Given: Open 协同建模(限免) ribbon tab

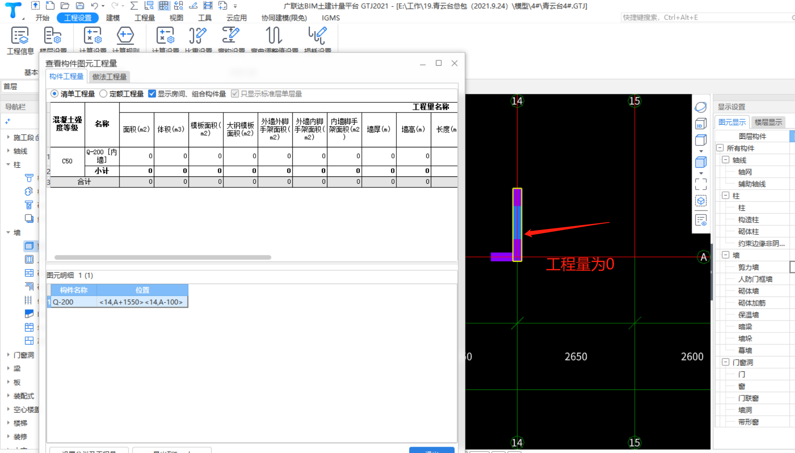Looking at the screenshot, I should click(x=284, y=18).
